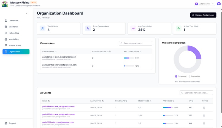
Task: Click the Total Caseworkers card icon
Action: point(88,29)
